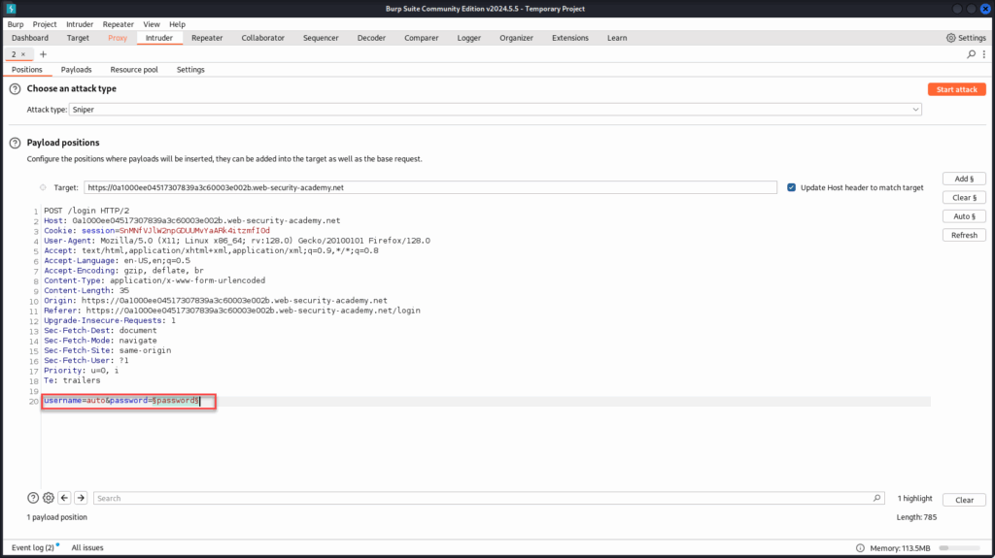Click the '1 payload position' status text
The height and width of the screenshot is (558, 995).
(x=57, y=517)
